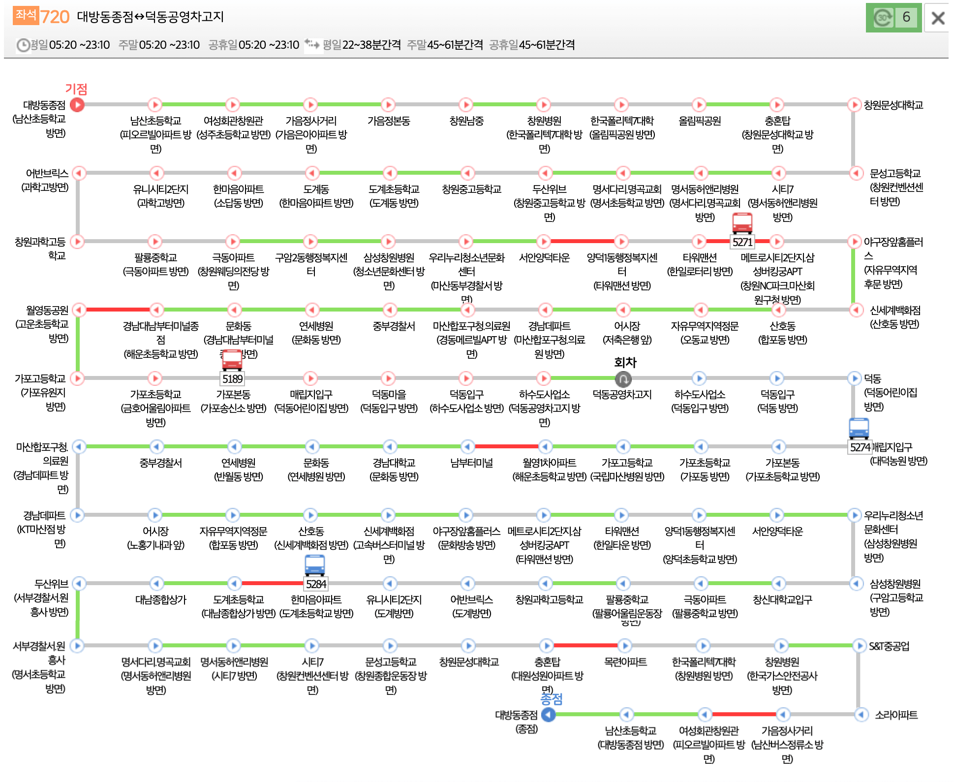Close the bus route 720 panel
954x782 pixels.
pyautogui.click(x=938, y=18)
